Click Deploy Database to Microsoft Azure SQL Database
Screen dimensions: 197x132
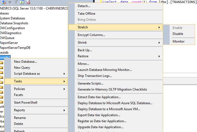pos(115,103)
